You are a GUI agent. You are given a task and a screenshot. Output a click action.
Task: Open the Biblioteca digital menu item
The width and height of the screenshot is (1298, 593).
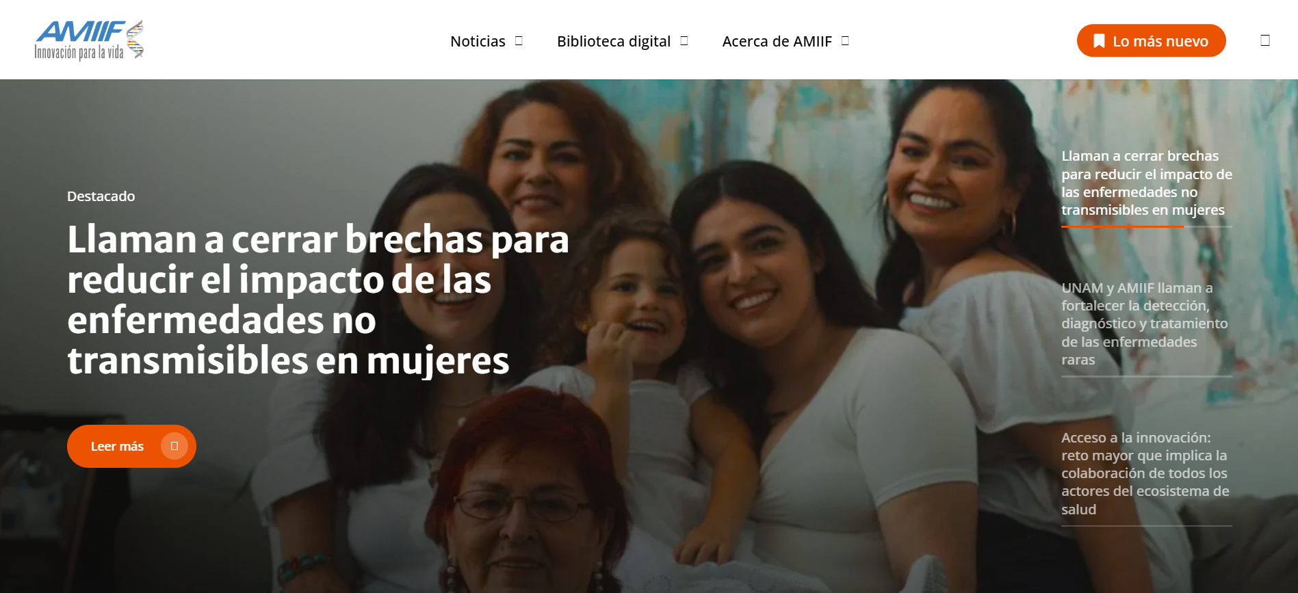(x=614, y=41)
